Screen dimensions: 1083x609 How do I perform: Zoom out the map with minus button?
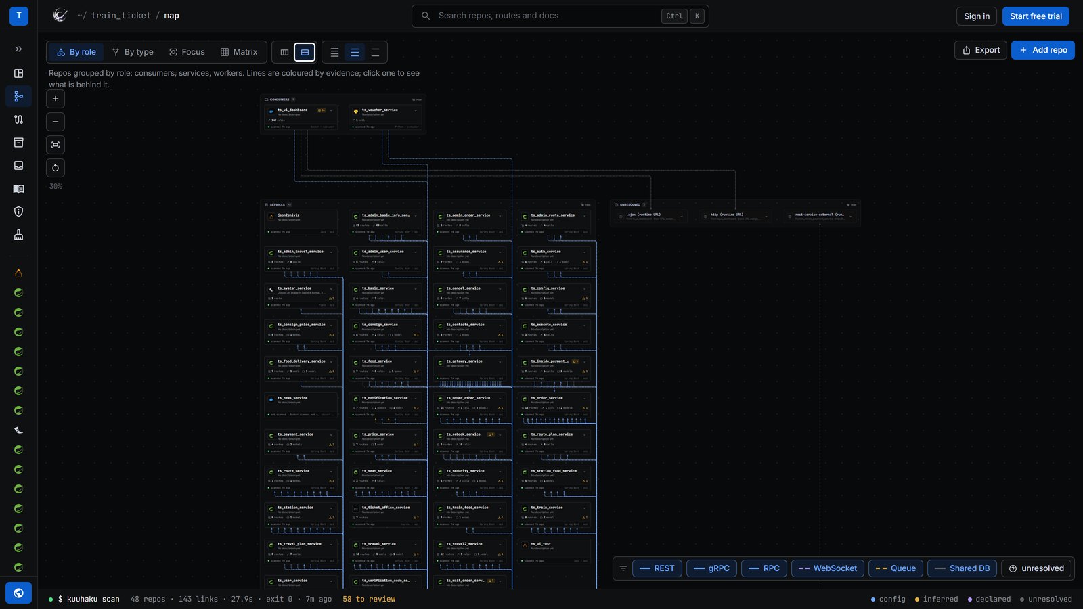click(x=56, y=122)
